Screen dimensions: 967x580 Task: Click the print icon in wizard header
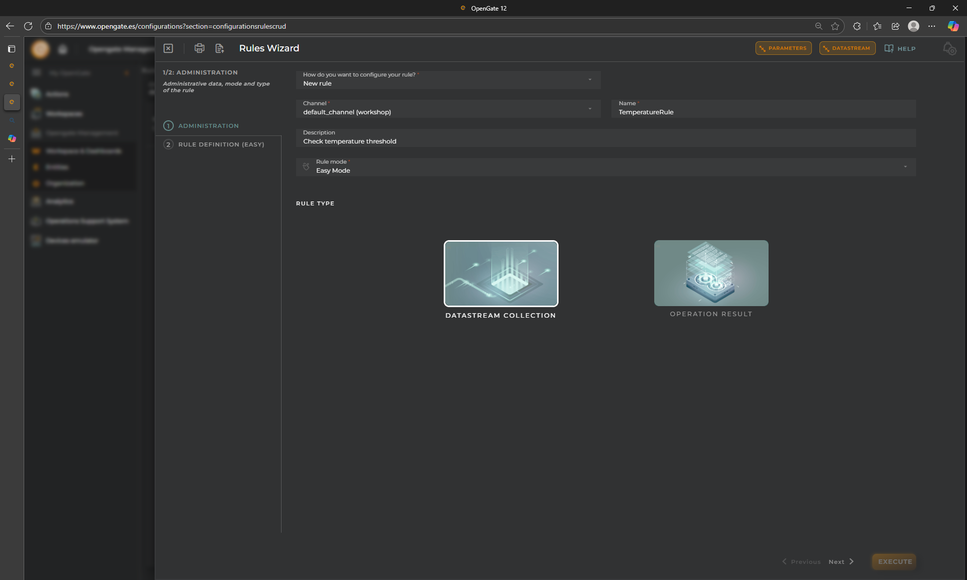199,48
